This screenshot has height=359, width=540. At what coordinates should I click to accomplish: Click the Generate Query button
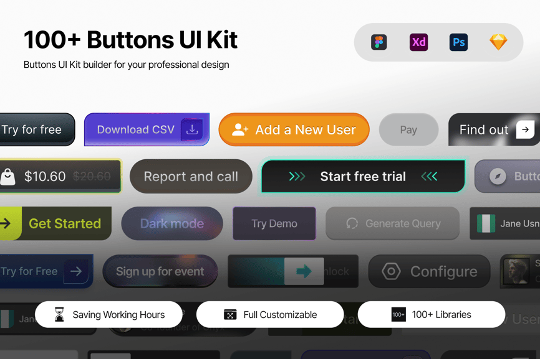point(393,223)
